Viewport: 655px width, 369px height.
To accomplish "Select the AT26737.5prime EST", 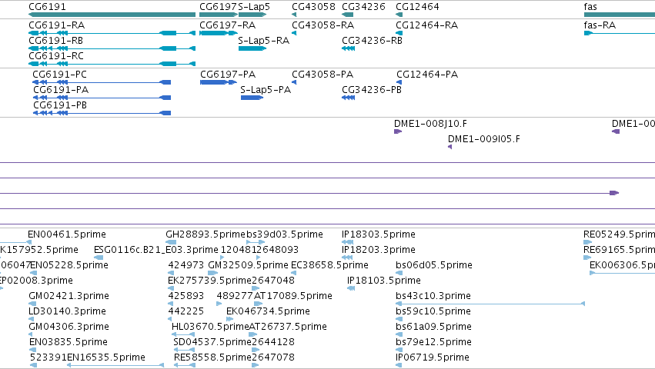I will click(252, 334).
